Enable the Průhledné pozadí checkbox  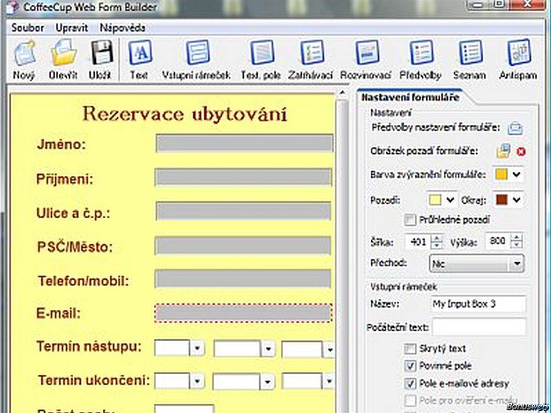click(x=411, y=219)
